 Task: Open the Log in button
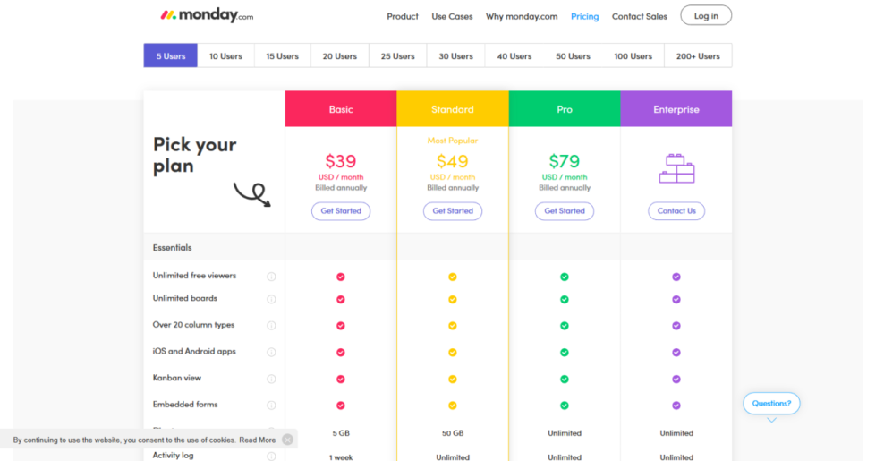(x=706, y=15)
